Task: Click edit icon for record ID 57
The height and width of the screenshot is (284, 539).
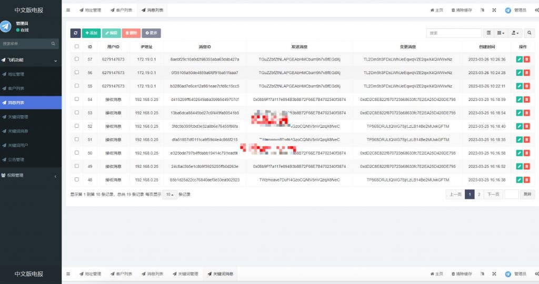Action: (x=519, y=59)
